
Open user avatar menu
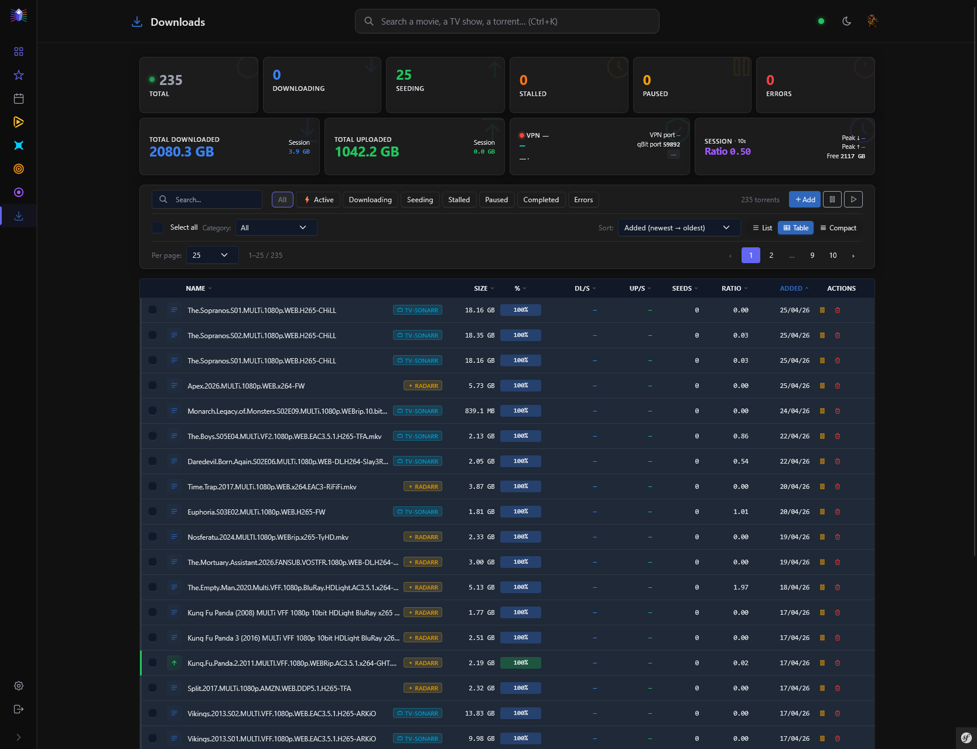873,21
